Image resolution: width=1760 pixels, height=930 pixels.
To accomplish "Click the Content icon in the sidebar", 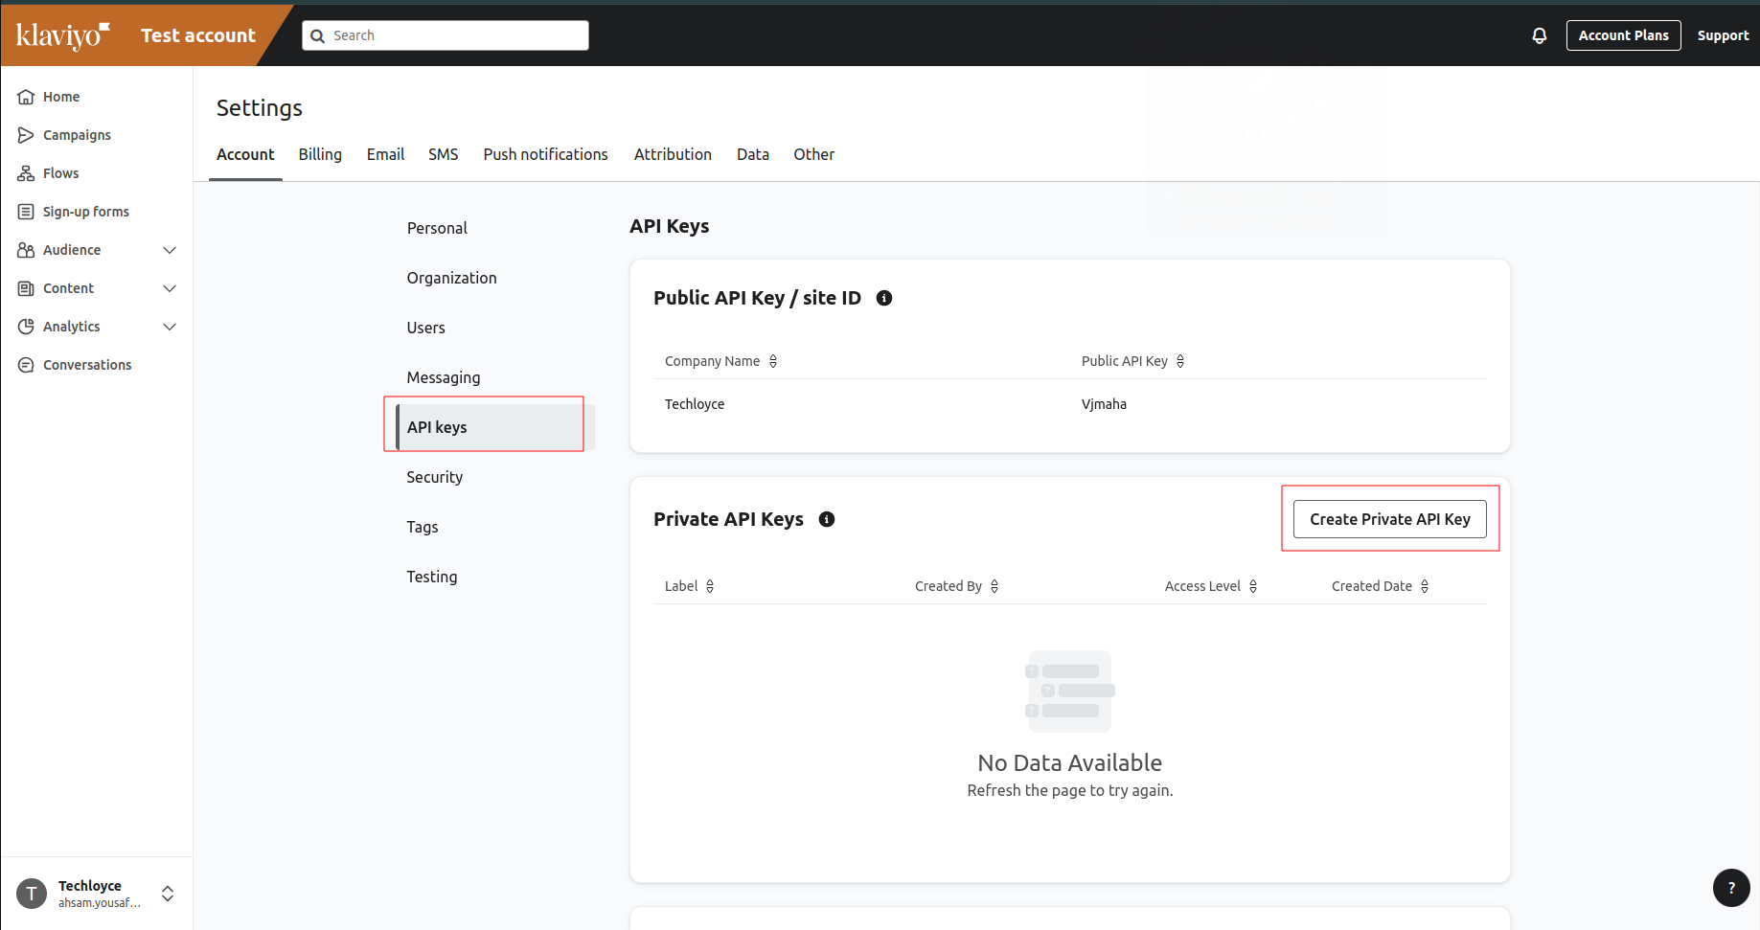I will coord(26,288).
